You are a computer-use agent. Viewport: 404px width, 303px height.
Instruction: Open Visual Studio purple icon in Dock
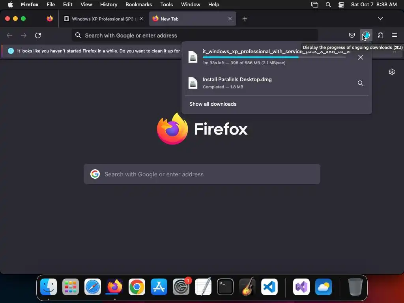(x=301, y=286)
